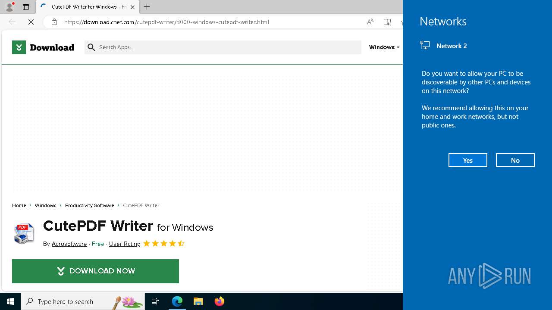
Task: Click the taskbar search box
Action: 83,301
